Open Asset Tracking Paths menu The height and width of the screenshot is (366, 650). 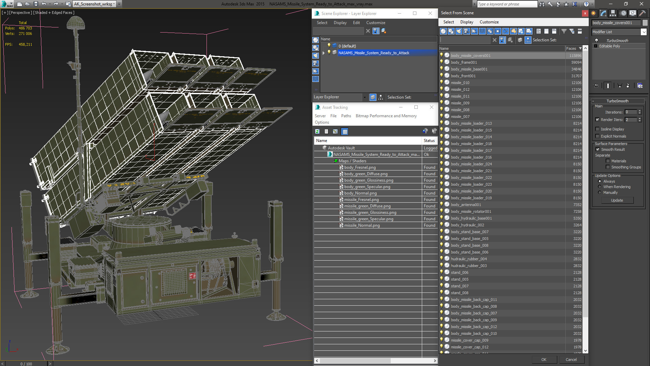pos(346,116)
